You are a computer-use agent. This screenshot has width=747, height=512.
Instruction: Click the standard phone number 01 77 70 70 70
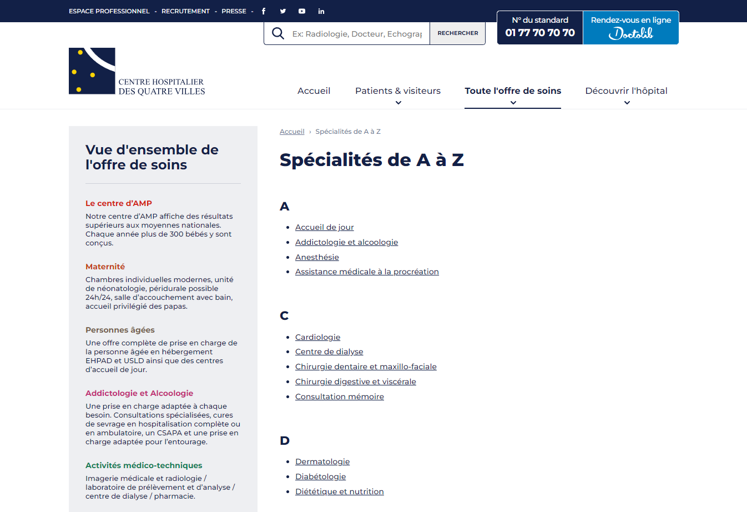tap(539, 33)
